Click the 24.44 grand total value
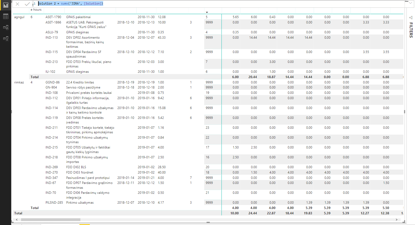 click(x=253, y=213)
